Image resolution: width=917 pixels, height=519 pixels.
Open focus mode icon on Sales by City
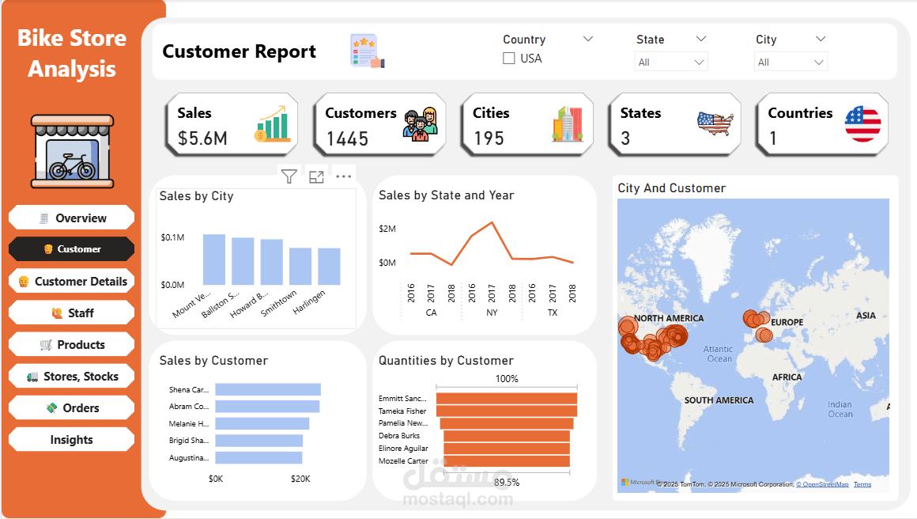coord(316,176)
